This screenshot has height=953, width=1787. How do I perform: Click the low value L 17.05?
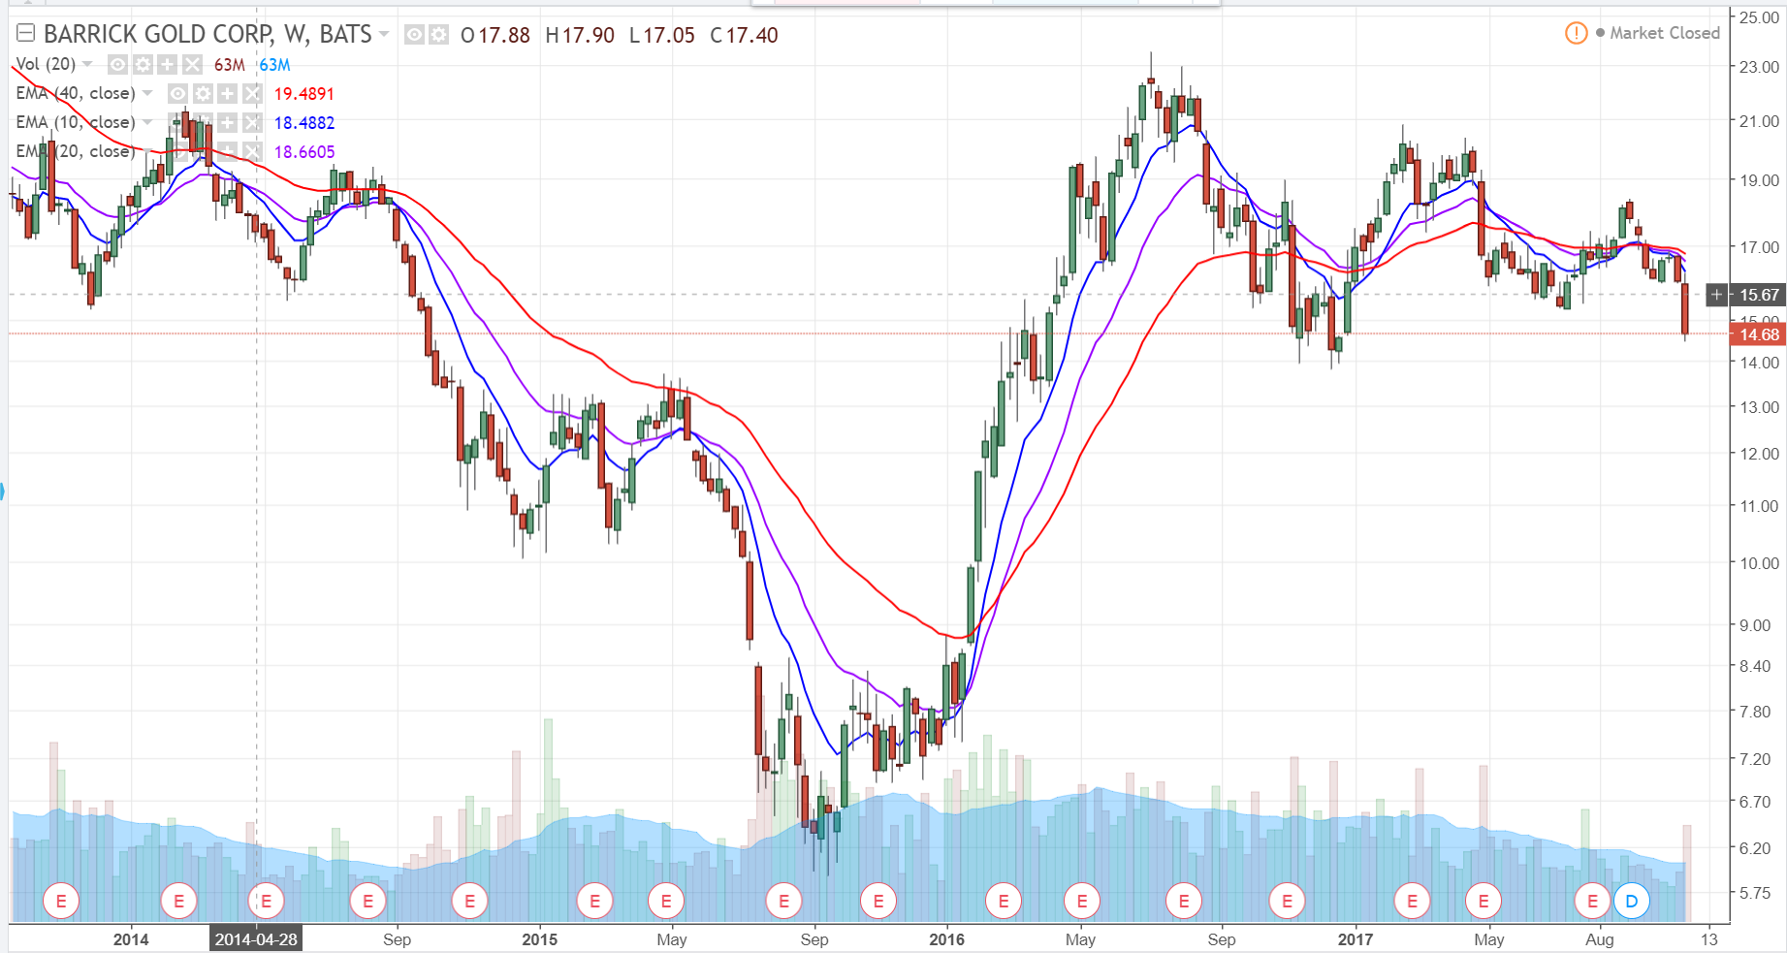coord(662,36)
